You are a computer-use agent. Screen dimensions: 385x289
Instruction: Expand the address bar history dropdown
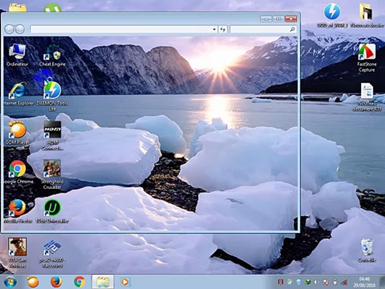tap(214, 29)
